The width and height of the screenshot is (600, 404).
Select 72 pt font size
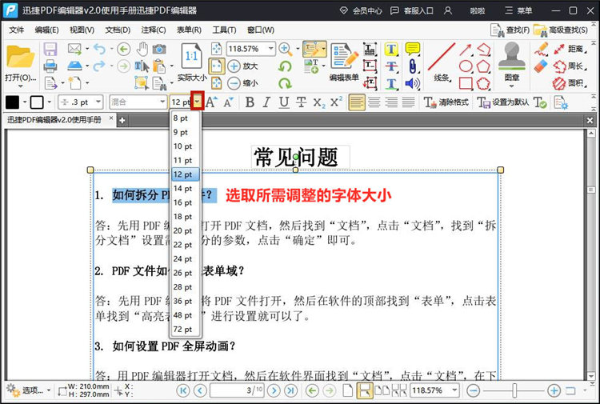point(186,329)
